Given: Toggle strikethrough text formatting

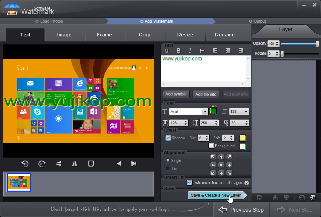Looking at the screenshot, I should pyautogui.click(x=202, y=51).
